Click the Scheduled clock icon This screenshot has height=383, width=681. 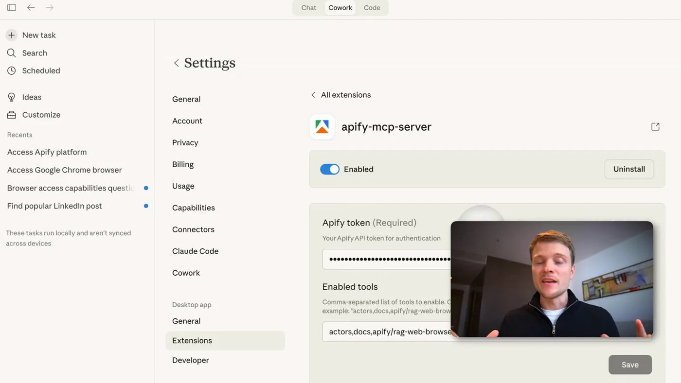click(x=11, y=70)
